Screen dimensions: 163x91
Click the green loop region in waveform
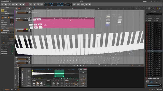click(59, 74)
